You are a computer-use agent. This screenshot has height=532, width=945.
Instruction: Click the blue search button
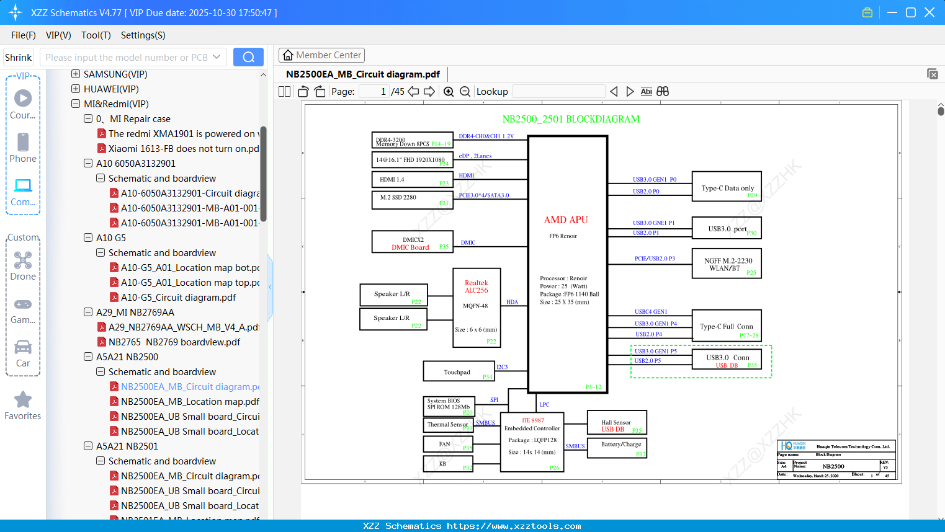pos(248,57)
